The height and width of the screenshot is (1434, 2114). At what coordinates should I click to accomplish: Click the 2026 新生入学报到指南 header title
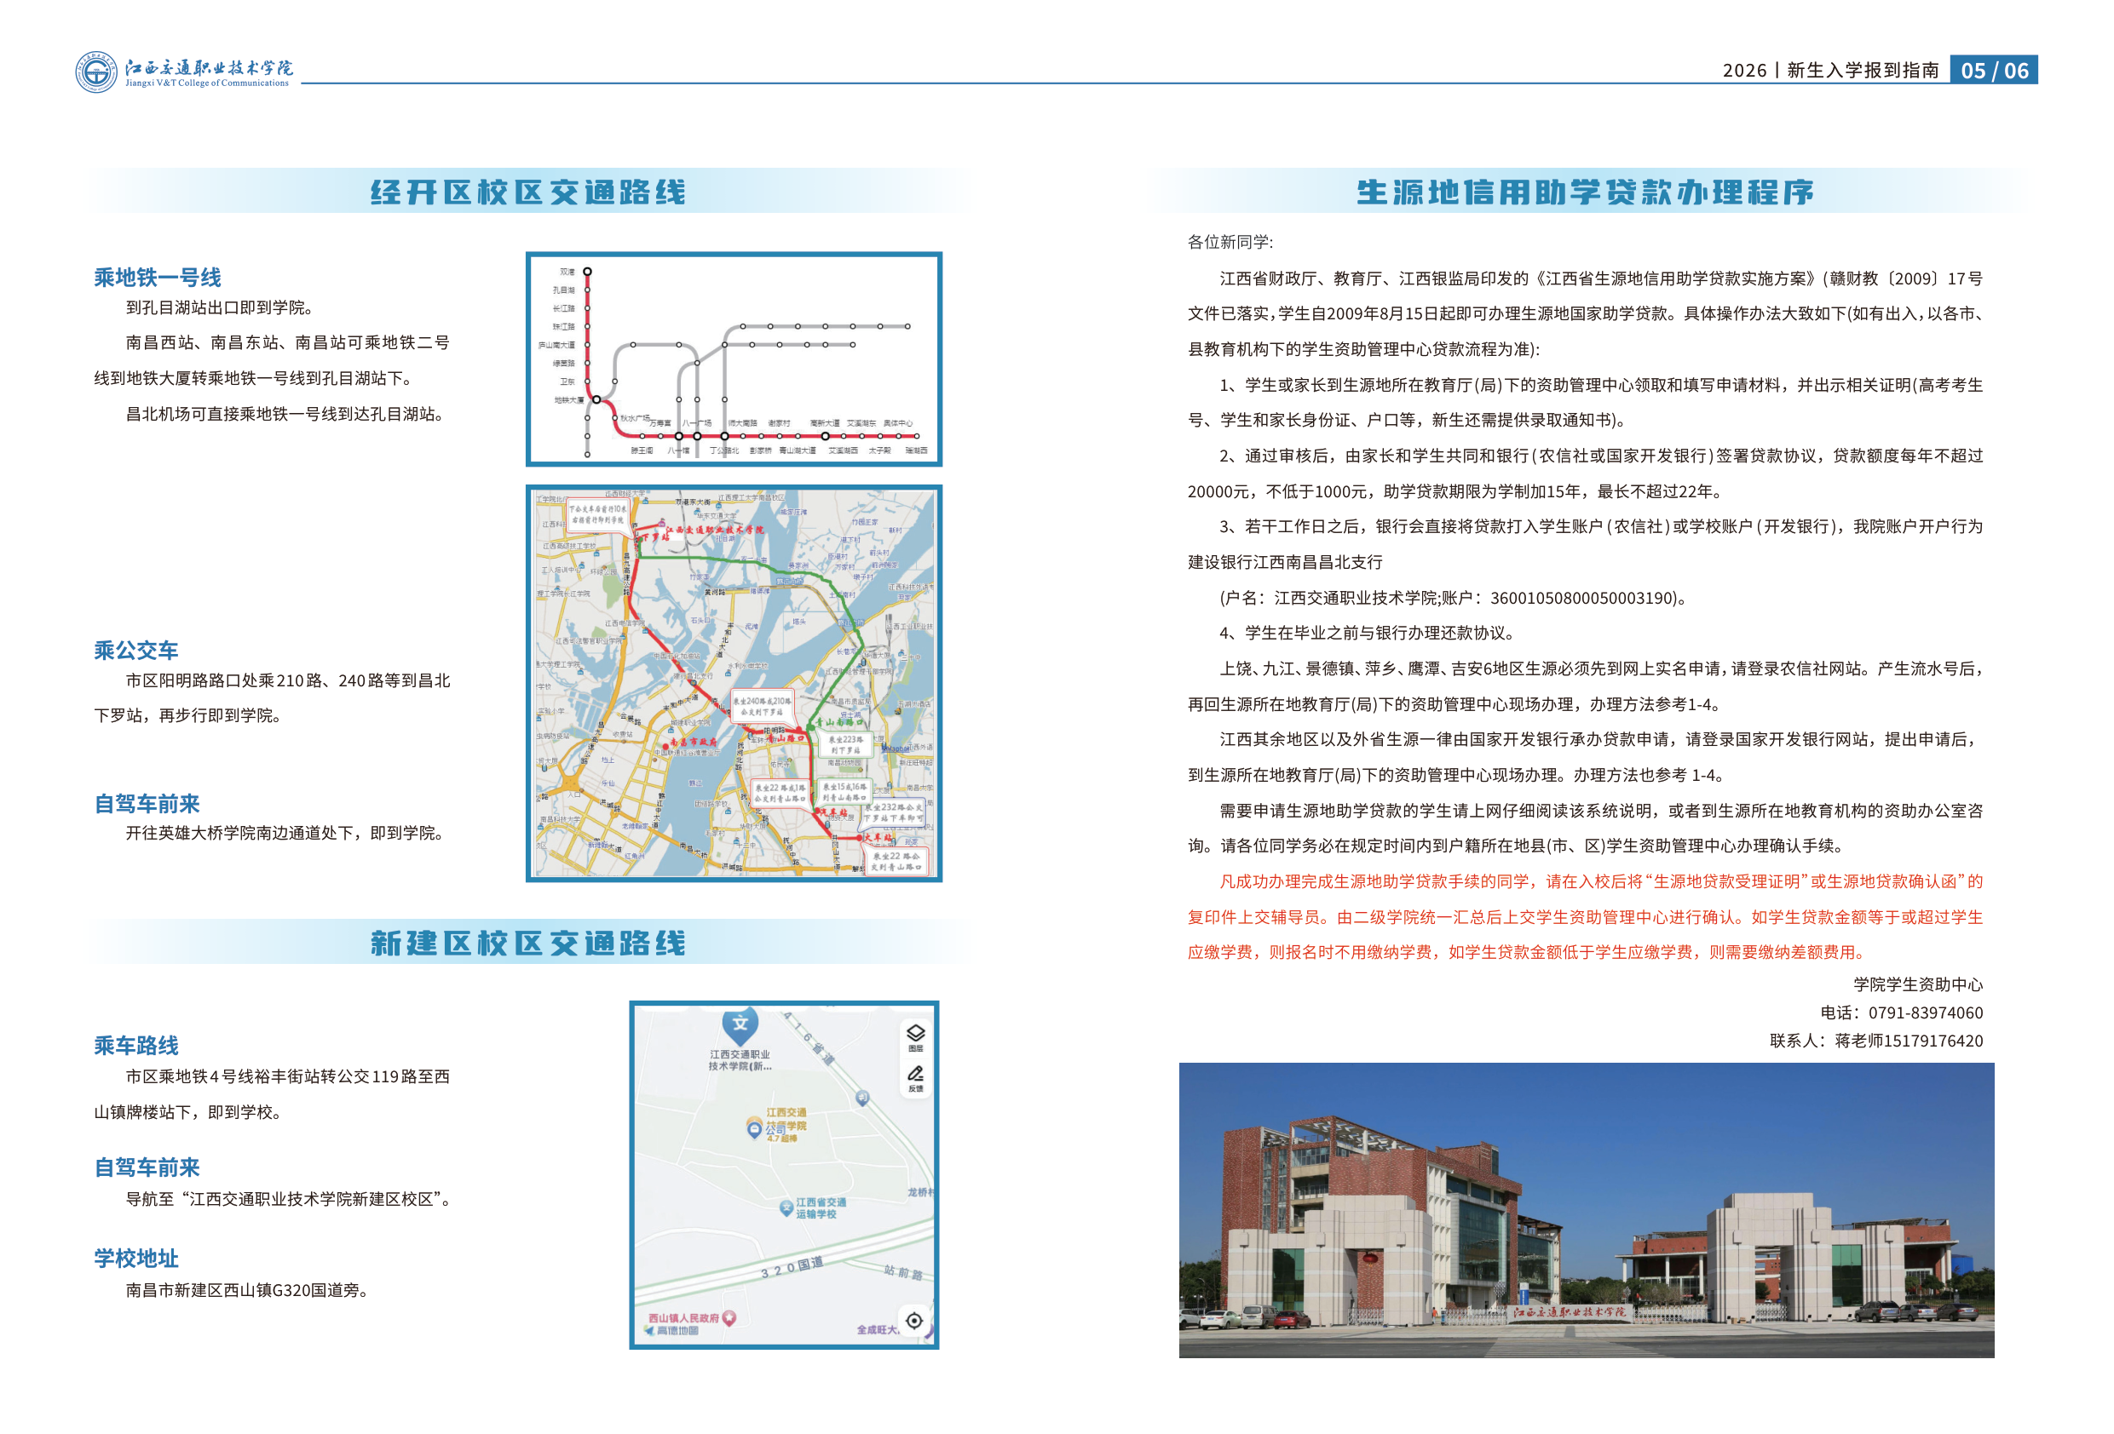coord(1830,70)
